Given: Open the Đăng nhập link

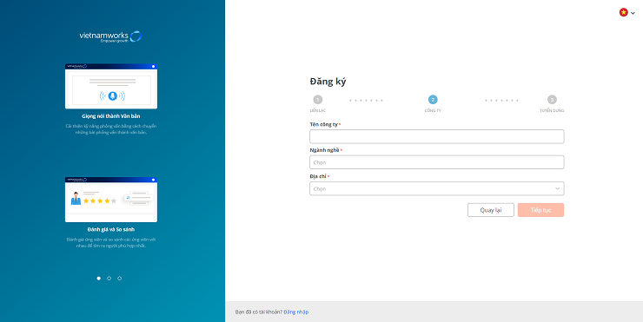Looking at the screenshot, I should (x=296, y=312).
